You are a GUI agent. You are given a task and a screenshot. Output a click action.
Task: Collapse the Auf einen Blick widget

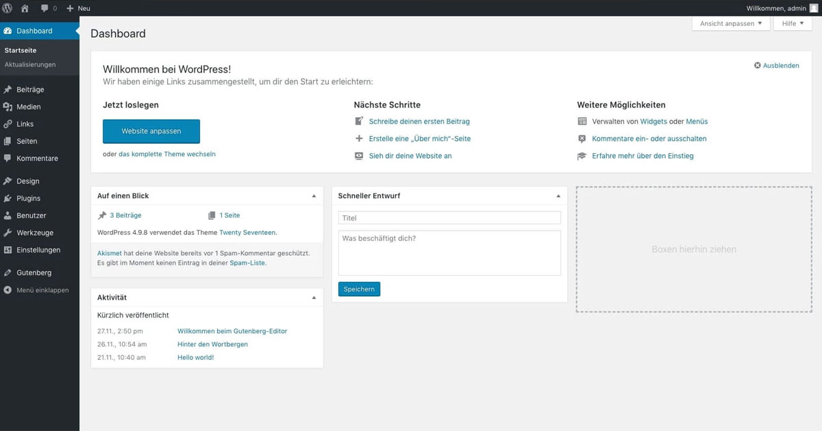pos(314,196)
